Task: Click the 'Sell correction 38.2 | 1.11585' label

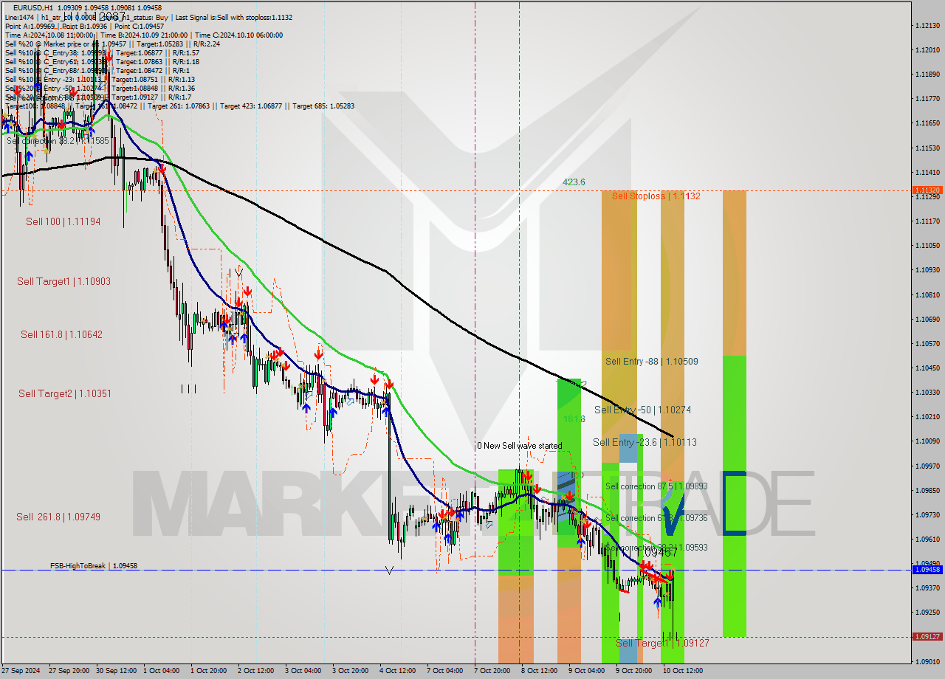Action: [58, 140]
